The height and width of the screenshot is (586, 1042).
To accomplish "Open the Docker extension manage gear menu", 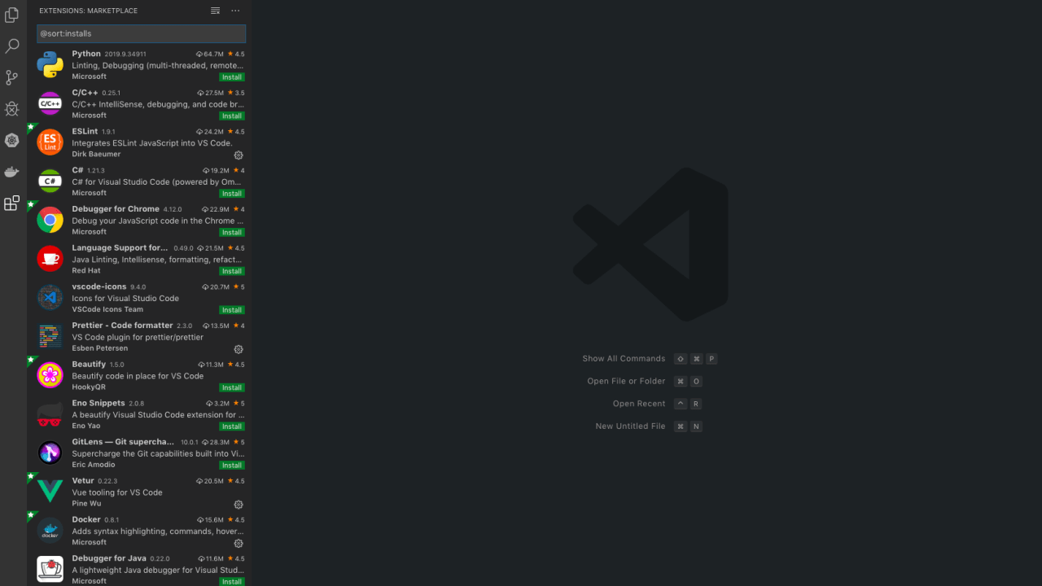I will tap(239, 543).
